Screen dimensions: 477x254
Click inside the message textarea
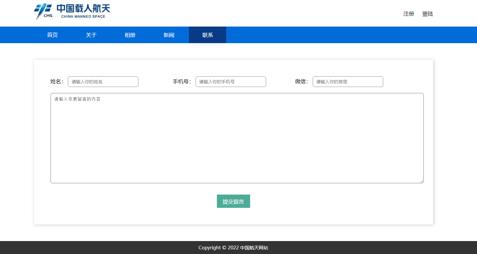(237, 138)
